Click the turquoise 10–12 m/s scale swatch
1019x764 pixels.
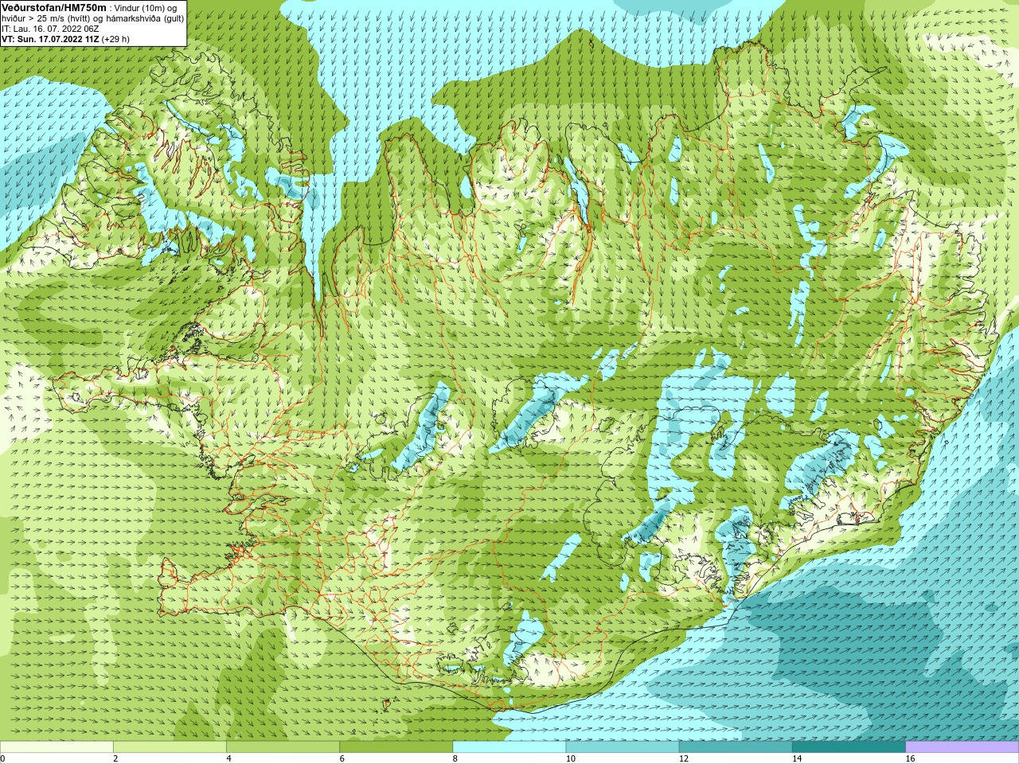pos(623,747)
